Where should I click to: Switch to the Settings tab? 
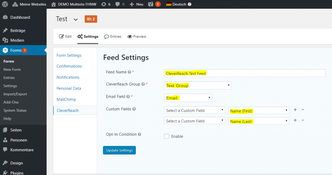(x=88, y=37)
